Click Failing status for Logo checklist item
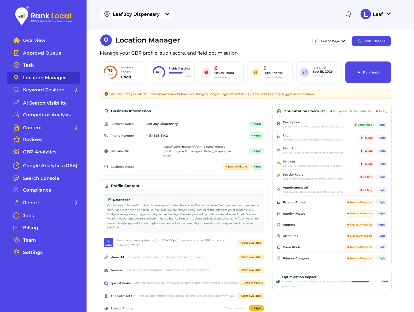 (367, 138)
